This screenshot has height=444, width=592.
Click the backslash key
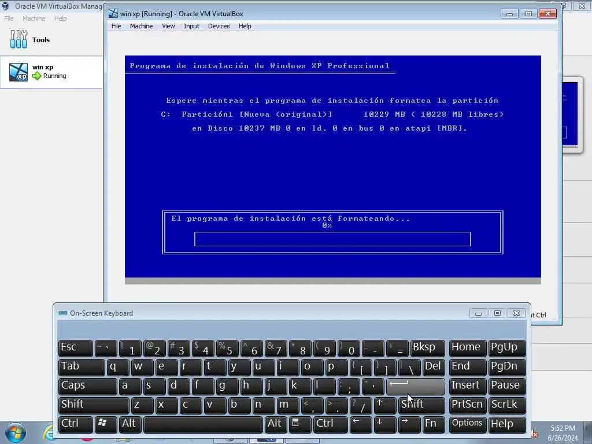[x=409, y=367]
